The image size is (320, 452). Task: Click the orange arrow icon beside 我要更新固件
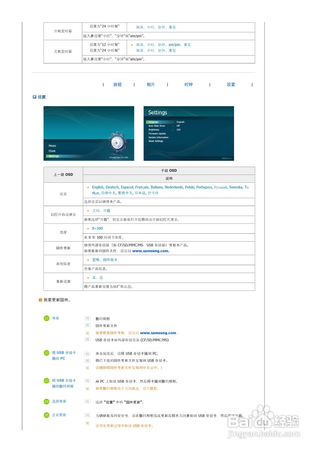(40, 300)
